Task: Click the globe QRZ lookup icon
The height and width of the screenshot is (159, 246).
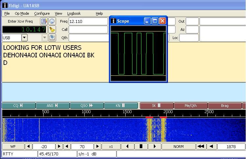Action: click(52, 21)
